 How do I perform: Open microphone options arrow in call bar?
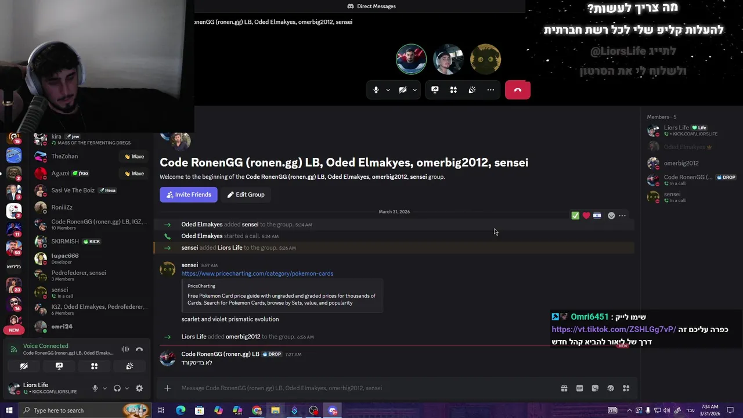388,90
